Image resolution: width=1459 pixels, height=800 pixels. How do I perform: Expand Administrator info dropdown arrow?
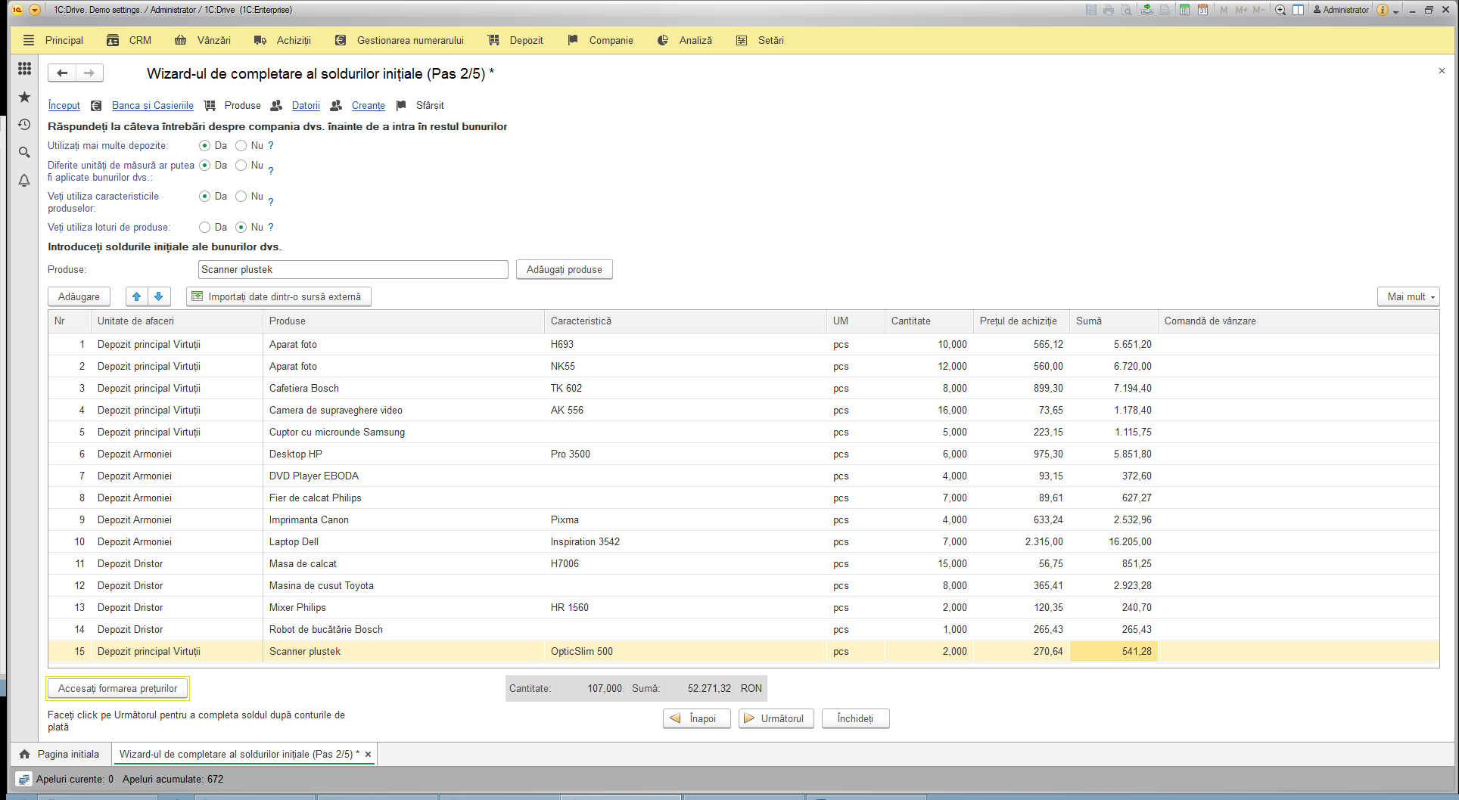1396,11
